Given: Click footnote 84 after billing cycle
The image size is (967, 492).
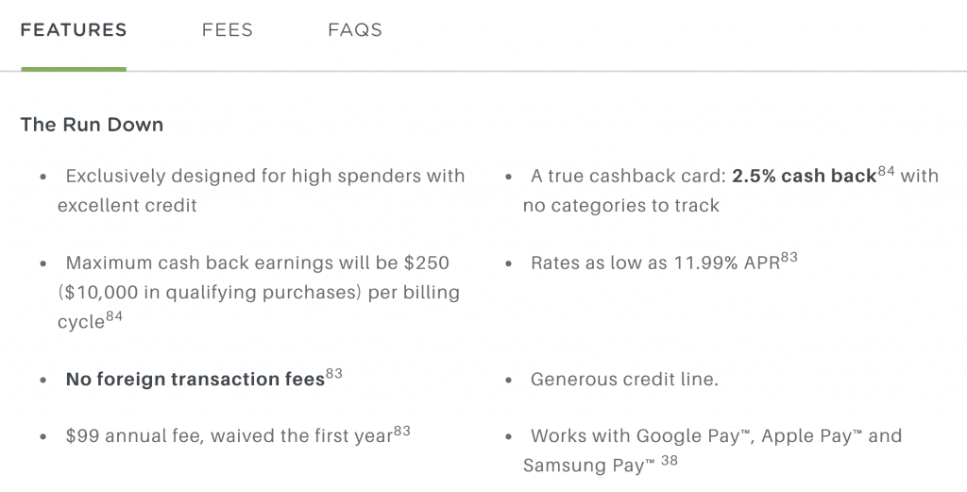Looking at the screenshot, I should point(114,316).
